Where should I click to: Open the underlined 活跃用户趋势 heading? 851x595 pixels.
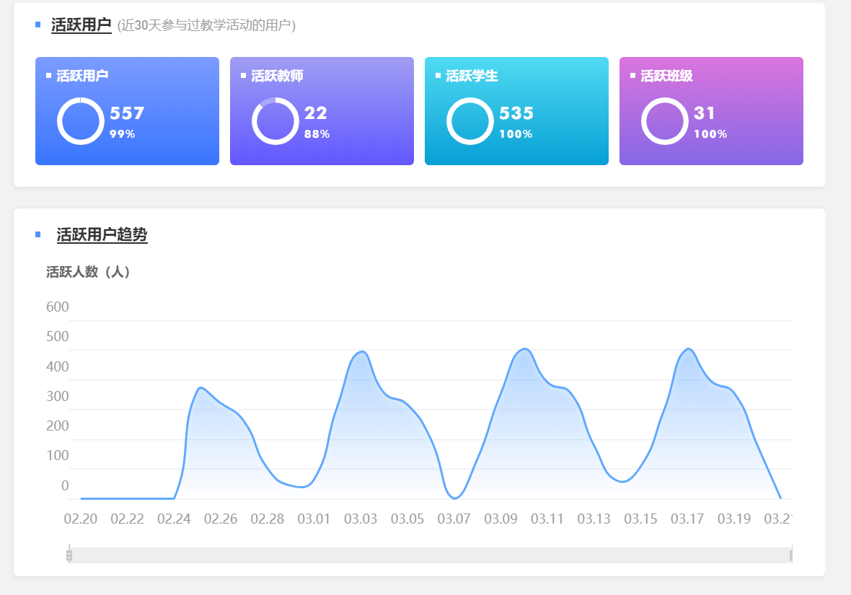(102, 234)
